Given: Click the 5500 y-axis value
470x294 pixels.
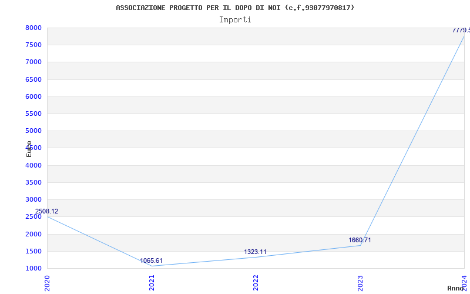Looking at the screenshot, I should click(x=33, y=113).
